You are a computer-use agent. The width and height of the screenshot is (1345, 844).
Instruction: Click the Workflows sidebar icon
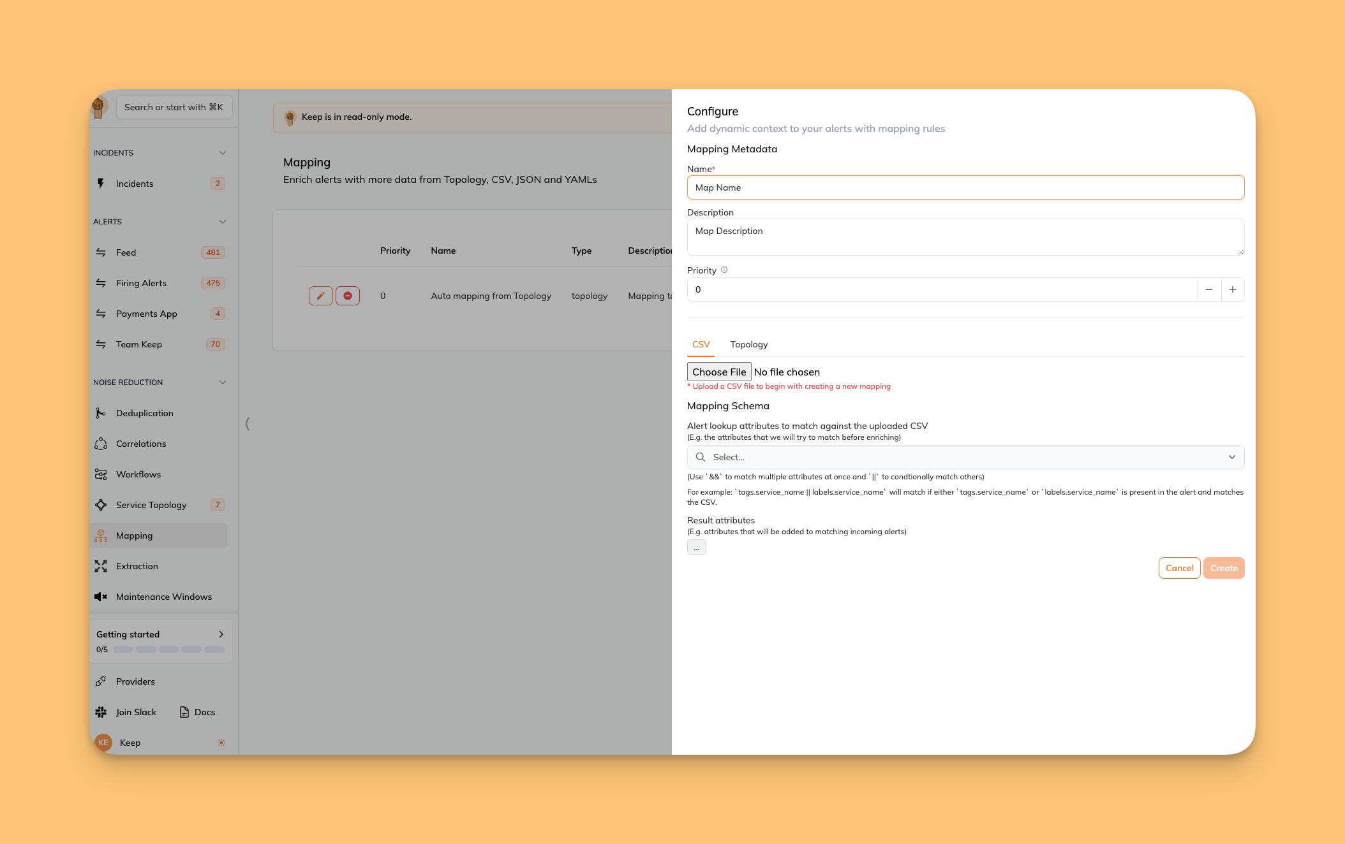[x=101, y=474]
